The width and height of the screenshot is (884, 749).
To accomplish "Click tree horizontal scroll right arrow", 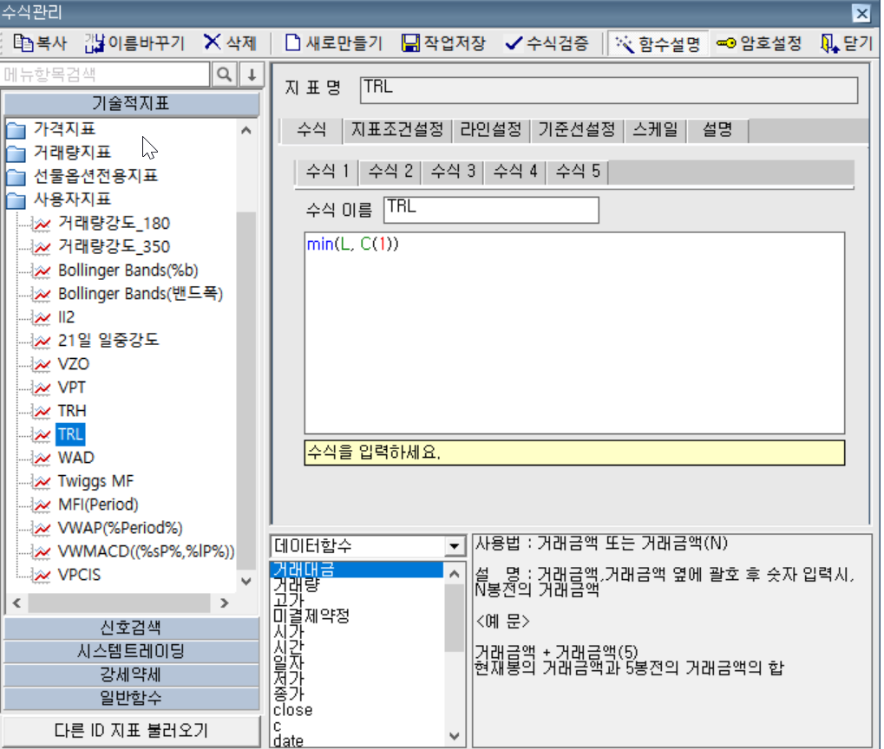I will [x=225, y=603].
